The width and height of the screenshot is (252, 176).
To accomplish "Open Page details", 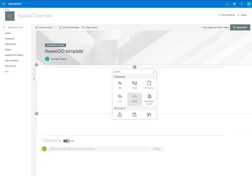I will tap(90, 27).
